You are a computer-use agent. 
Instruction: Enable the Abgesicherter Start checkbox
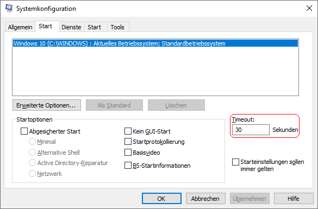point(24,131)
